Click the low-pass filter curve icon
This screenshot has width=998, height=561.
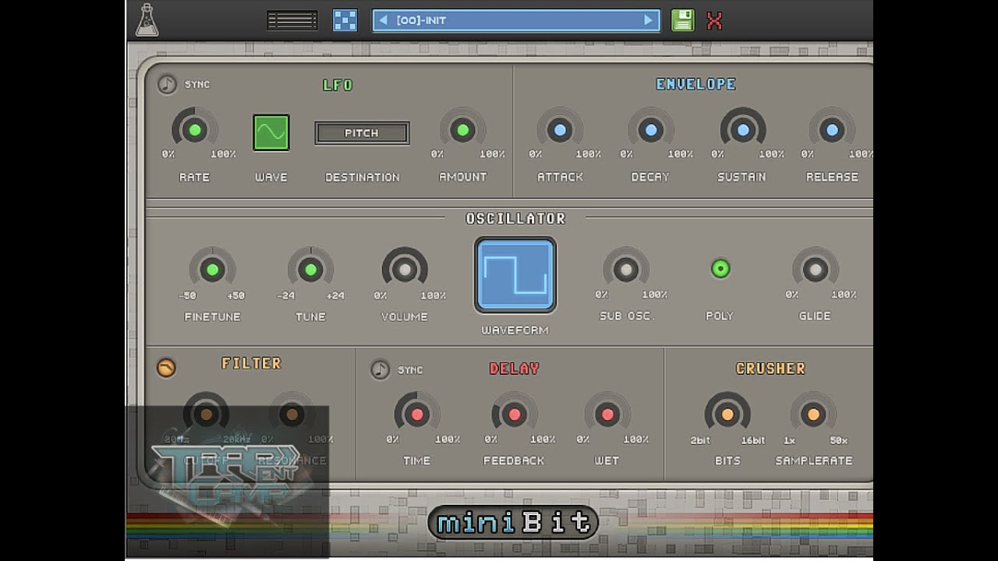[166, 369]
